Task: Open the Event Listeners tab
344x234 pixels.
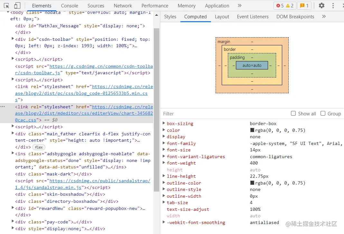Action: pos(253,17)
